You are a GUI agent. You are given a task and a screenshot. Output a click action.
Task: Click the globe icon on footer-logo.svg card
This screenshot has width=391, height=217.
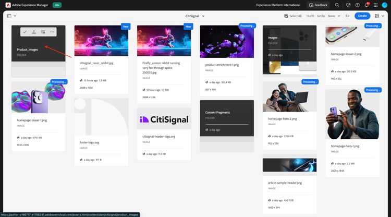click(81, 160)
